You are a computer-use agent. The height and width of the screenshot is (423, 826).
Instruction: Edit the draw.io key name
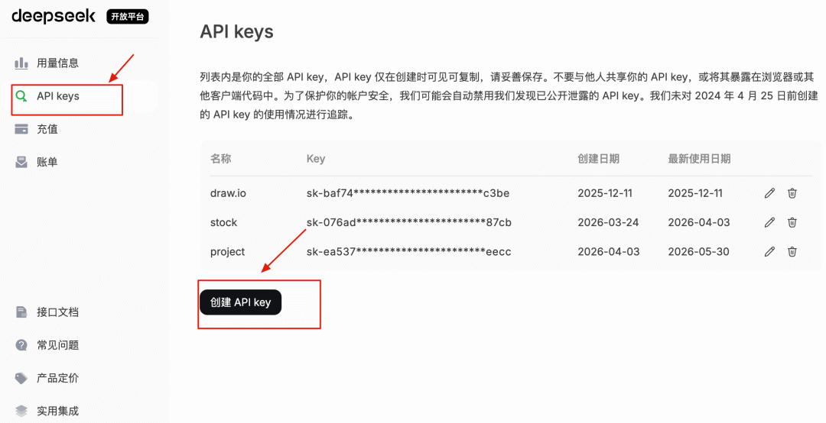tap(769, 193)
